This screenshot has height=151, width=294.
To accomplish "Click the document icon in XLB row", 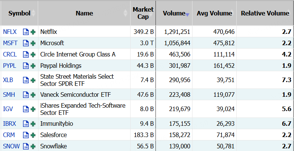I will 26,80.
